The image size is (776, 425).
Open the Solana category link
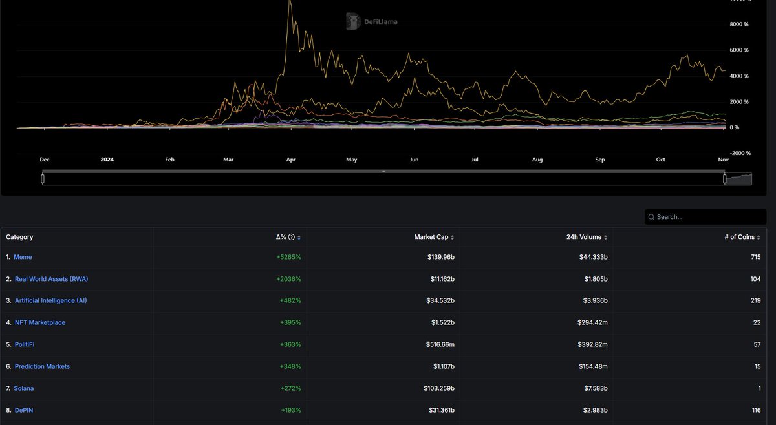click(24, 388)
